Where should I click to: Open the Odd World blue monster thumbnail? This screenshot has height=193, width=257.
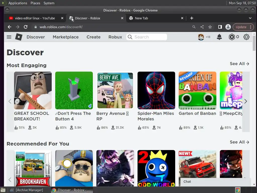click(156, 168)
